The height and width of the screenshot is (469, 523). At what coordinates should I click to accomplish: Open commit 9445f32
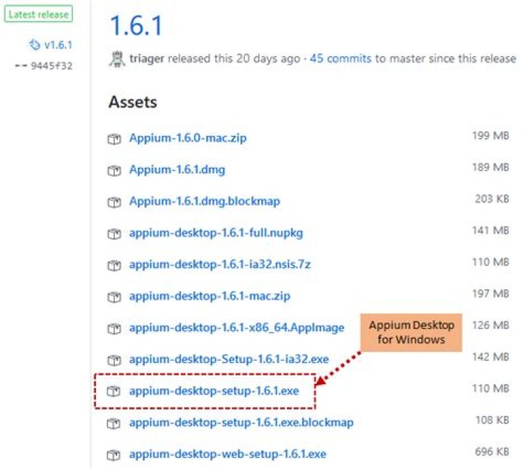pos(52,65)
